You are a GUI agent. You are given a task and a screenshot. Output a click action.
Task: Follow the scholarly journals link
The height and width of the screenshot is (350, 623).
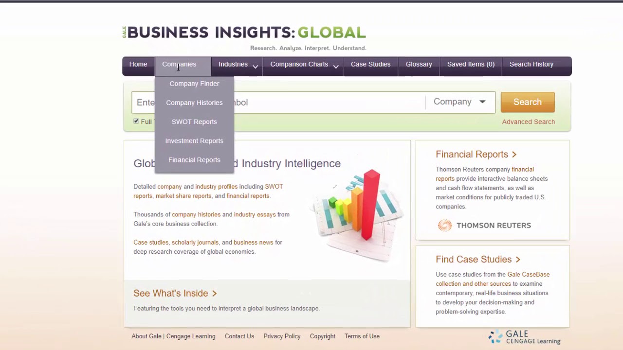coord(195,243)
